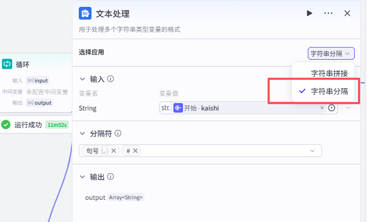Choose the checked 字符串分隔 option

point(329,91)
